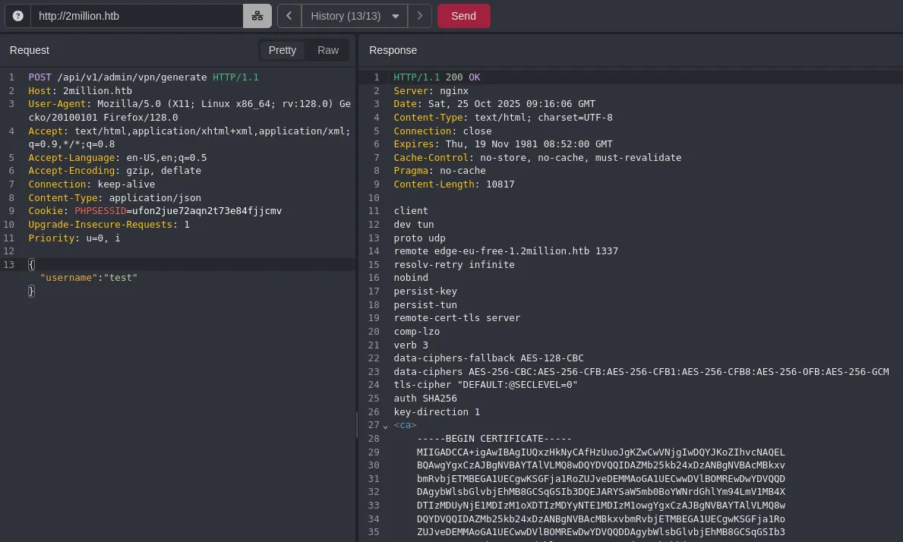Switch request view to Pretty
903x542 pixels.
coord(283,50)
